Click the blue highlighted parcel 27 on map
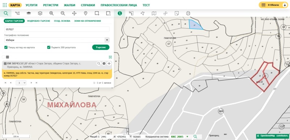 coord(195,25)
